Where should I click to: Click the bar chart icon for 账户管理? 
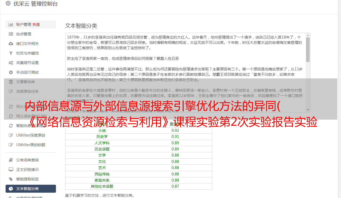click(11, 24)
